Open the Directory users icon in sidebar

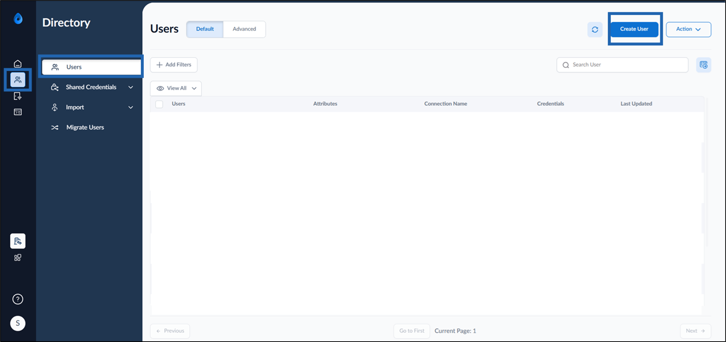click(x=18, y=80)
